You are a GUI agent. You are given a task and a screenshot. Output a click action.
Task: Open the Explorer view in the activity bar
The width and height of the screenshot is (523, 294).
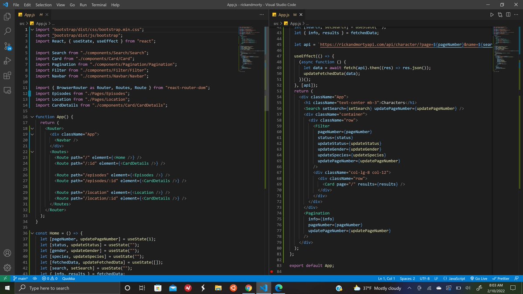[7, 17]
